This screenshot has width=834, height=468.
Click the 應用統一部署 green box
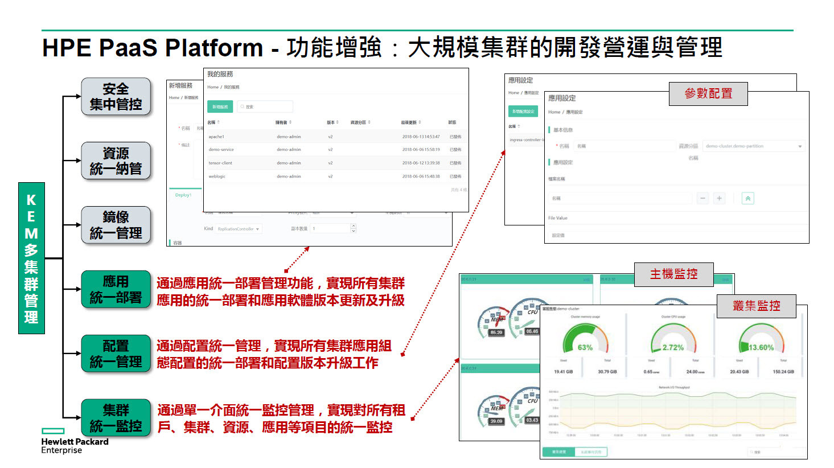coord(116,289)
